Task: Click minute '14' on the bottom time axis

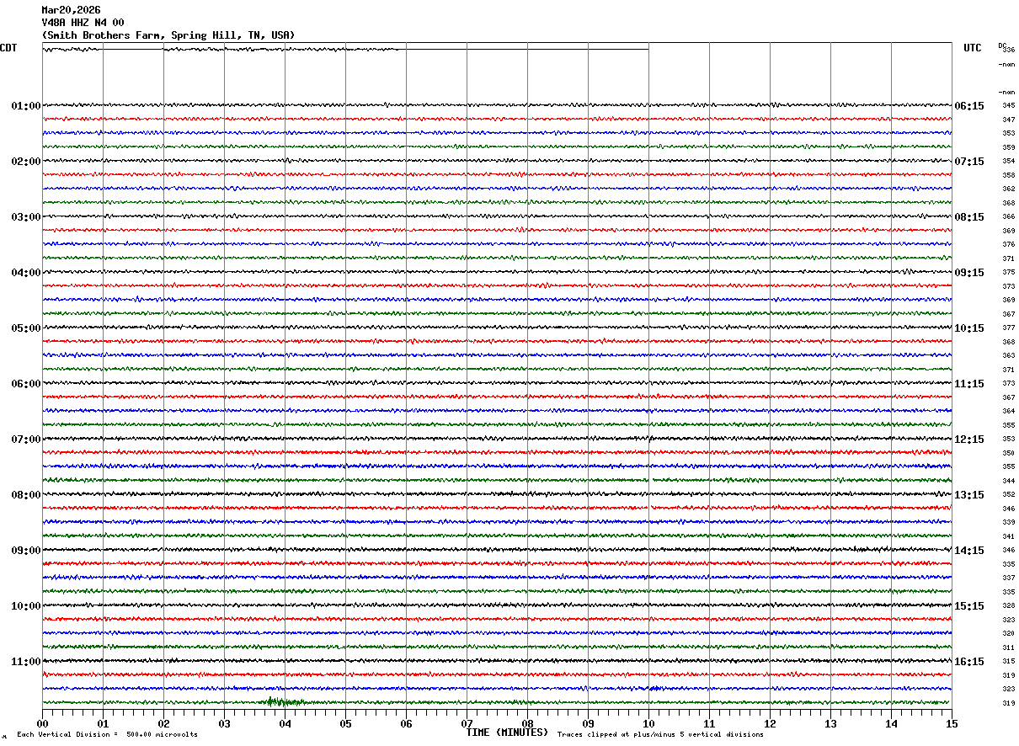Action: click(891, 723)
